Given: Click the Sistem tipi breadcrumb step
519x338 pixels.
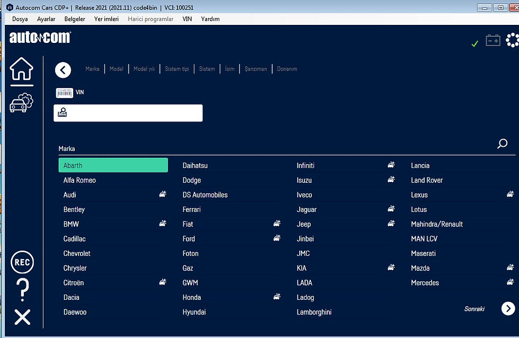Looking at the screenshot, I should (177, 69).
